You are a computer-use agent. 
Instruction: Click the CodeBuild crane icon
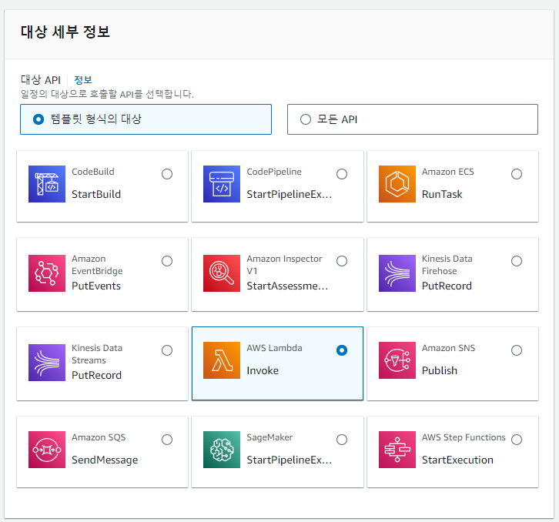click(47, 184)
